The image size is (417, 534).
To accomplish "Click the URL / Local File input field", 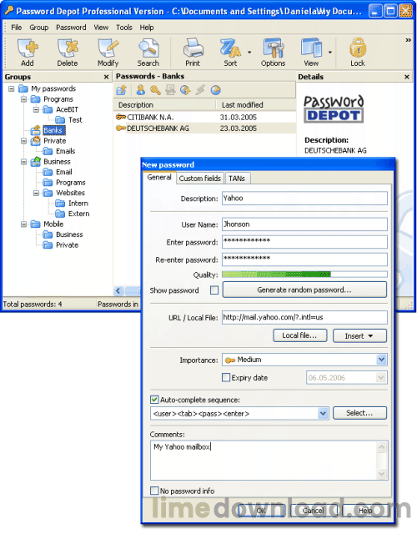I will pos(304,317).
